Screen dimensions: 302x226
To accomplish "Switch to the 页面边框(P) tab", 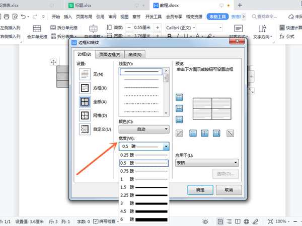I will tap(109, 54).
